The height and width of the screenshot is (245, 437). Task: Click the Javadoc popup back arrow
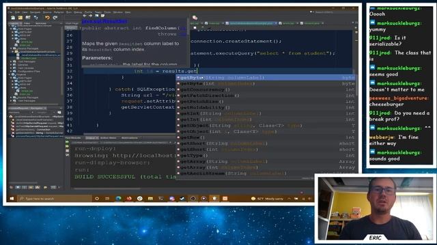(85, 16)
